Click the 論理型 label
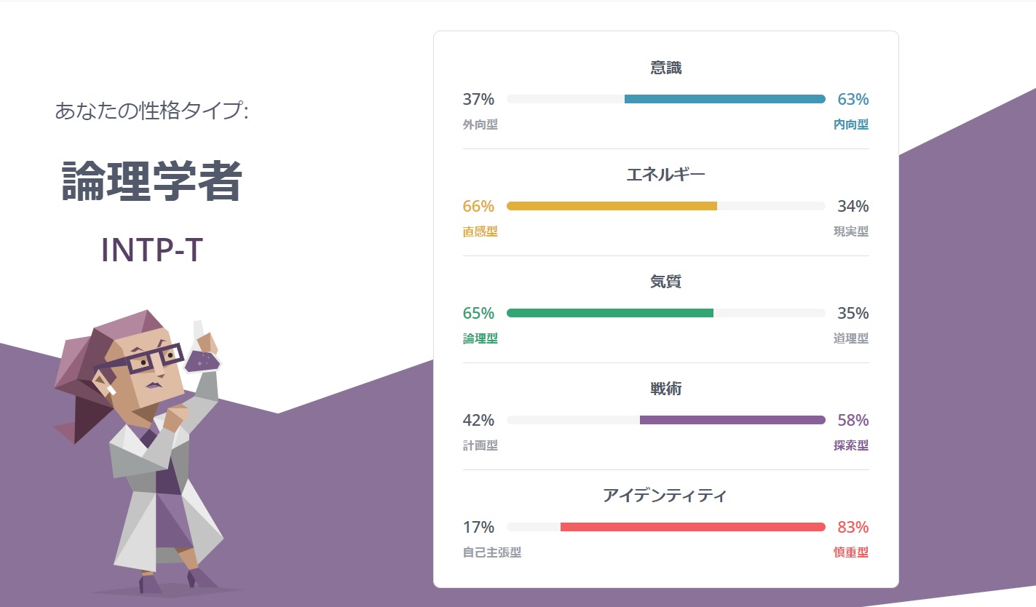 pos(481,338)
